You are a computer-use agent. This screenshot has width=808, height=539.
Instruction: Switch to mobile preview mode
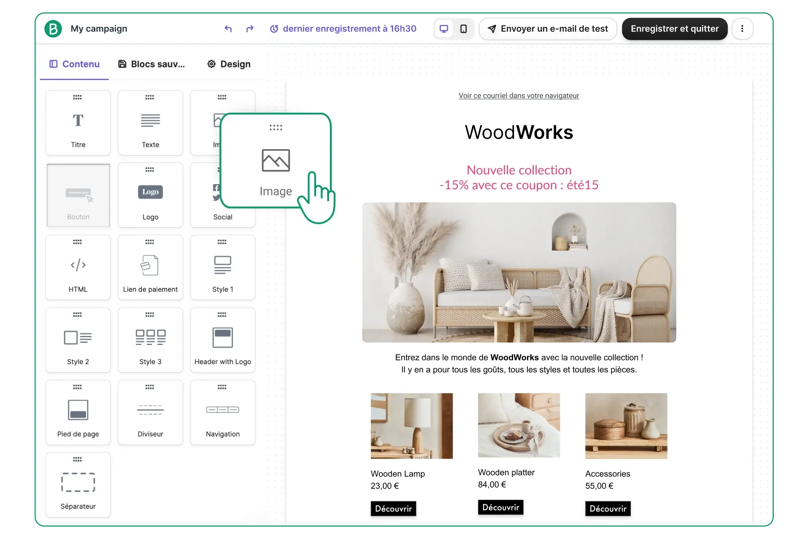[x=464, y=28]
